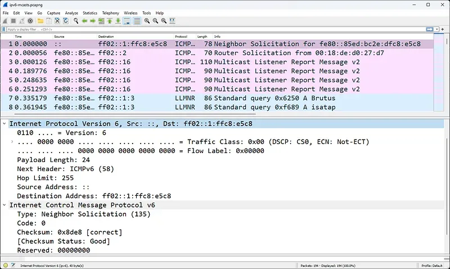This screenshot has height=269, width=450.
Task: Sort packets by the Time column header
Action: click(33, 37)
